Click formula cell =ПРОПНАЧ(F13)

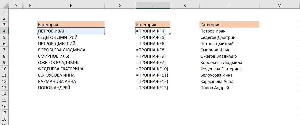tap(153, 88)
